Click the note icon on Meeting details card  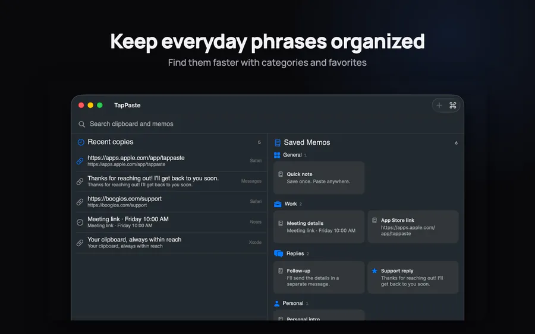point(281,223)
